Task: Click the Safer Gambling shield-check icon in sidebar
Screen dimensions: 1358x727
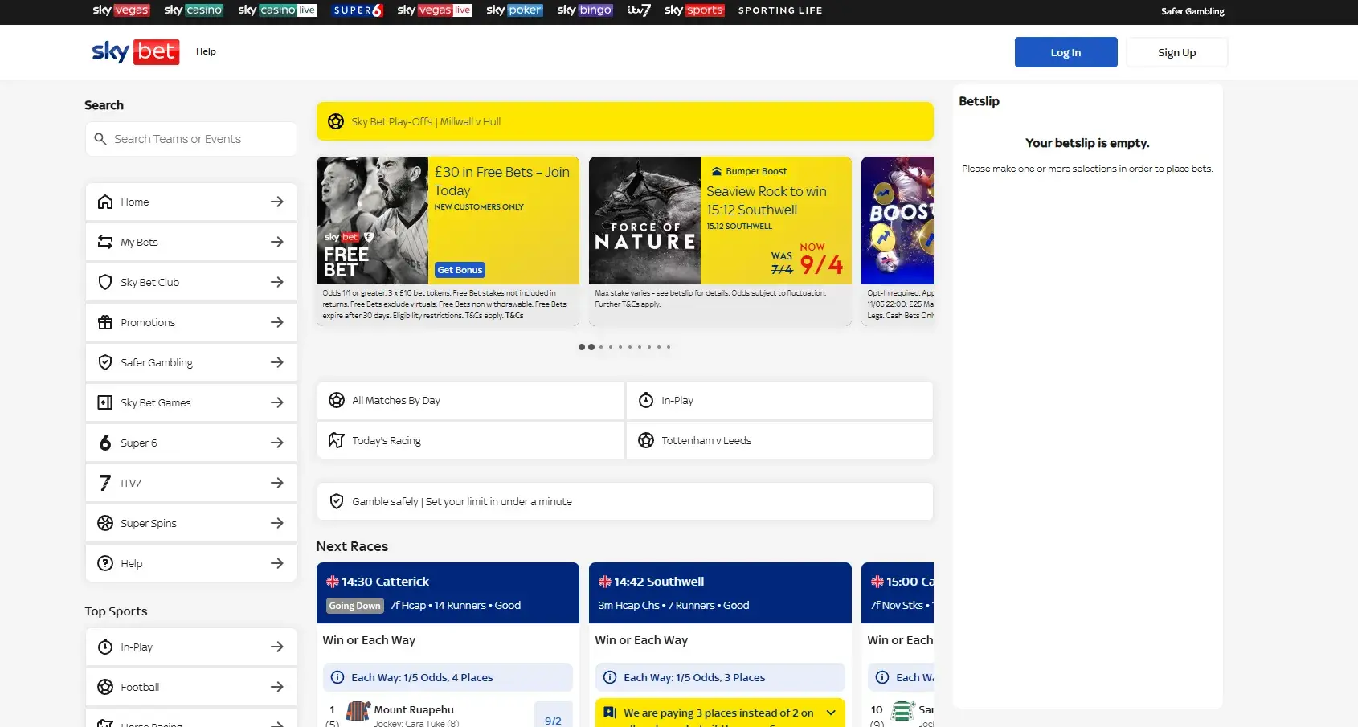Action: click(105, 362)
